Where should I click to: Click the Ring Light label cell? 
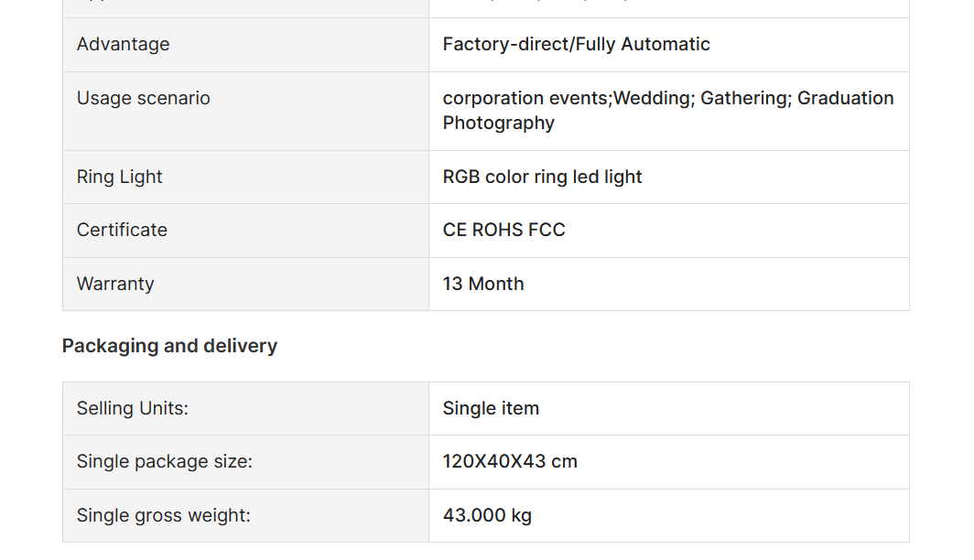245,177
